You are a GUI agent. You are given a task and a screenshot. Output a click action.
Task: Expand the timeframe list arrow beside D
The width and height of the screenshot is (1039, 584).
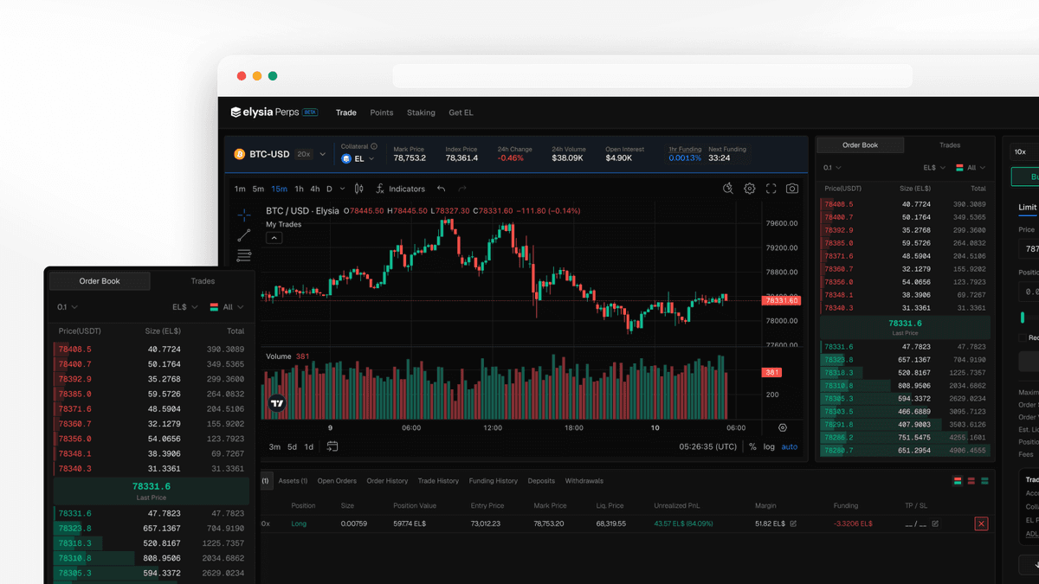coord(343,189)
